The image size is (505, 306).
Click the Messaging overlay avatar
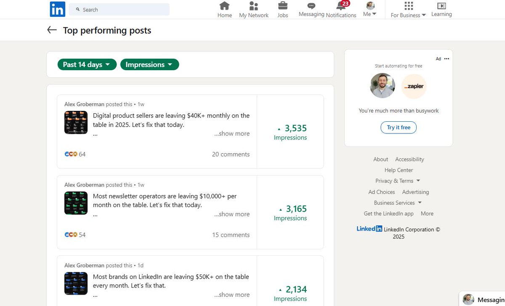(x=468, y=300)
